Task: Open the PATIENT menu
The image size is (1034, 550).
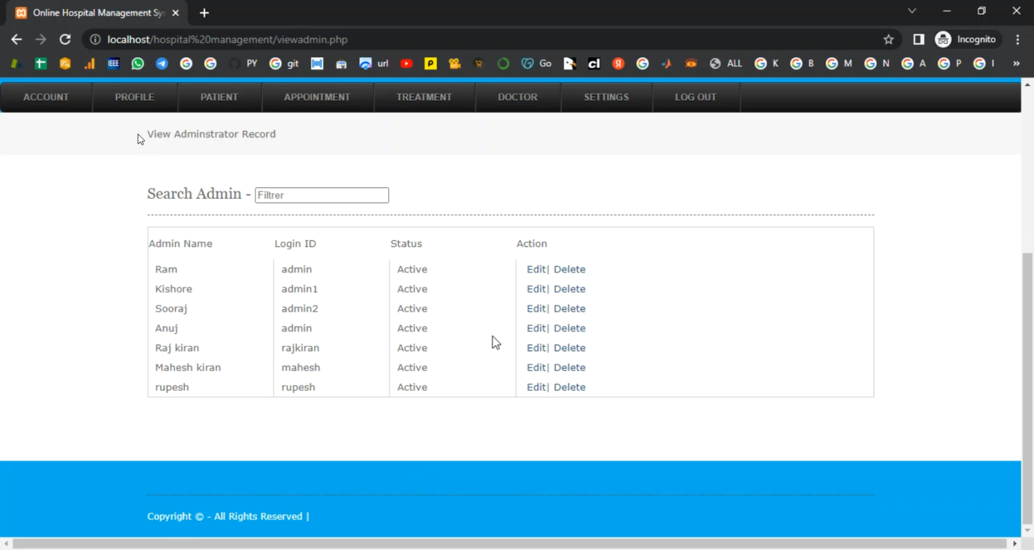Action: (219, 97)
